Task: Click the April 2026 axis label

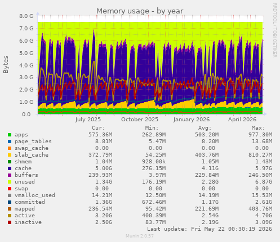Action: point(242,120)
